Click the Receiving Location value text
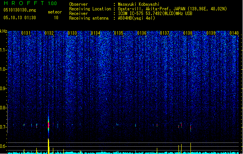243x154 pixels. click(172, 9)
